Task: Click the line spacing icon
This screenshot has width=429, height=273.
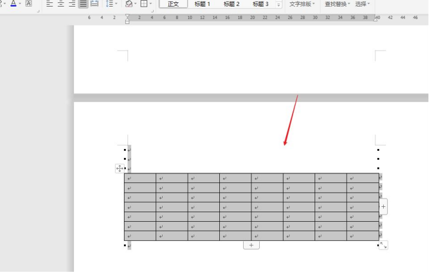Action: (109, 4)
